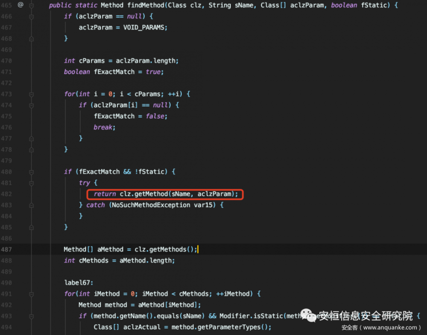Image resolution: width=427 pixels, height=335 pixels.
Task: Click the red-boxed clz.getMethod return statement
Action: (x=166, y=193)
